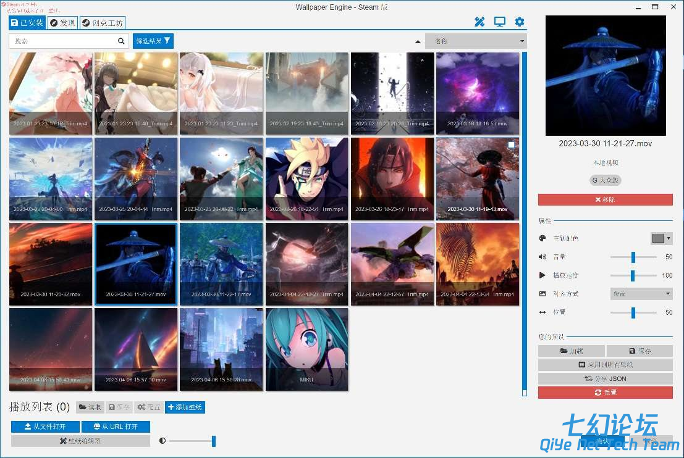Toggle the ascending sort order arrow
Image resolution: width=684 pixels, height=458 pixels.
click(x=418, y=41)
